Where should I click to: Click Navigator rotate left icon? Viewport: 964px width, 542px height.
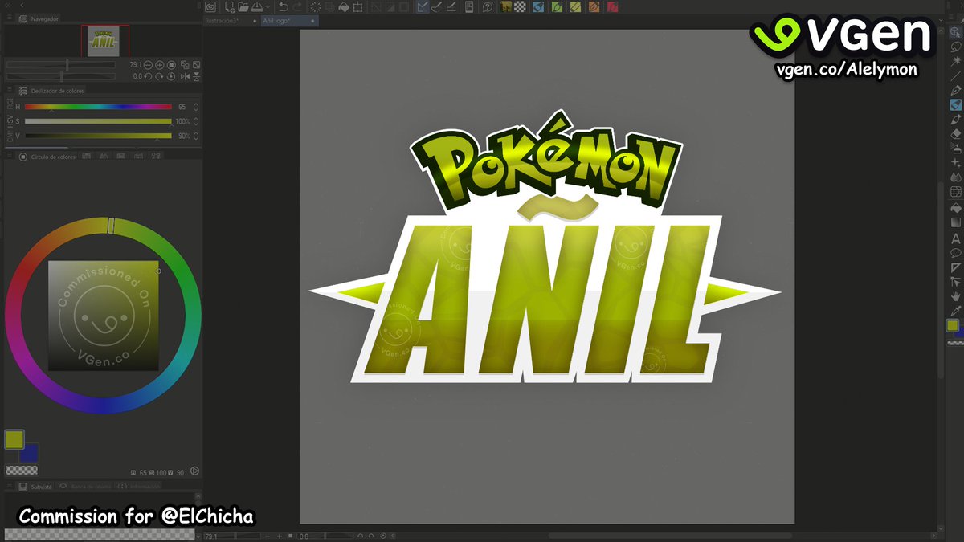(148, 76)
